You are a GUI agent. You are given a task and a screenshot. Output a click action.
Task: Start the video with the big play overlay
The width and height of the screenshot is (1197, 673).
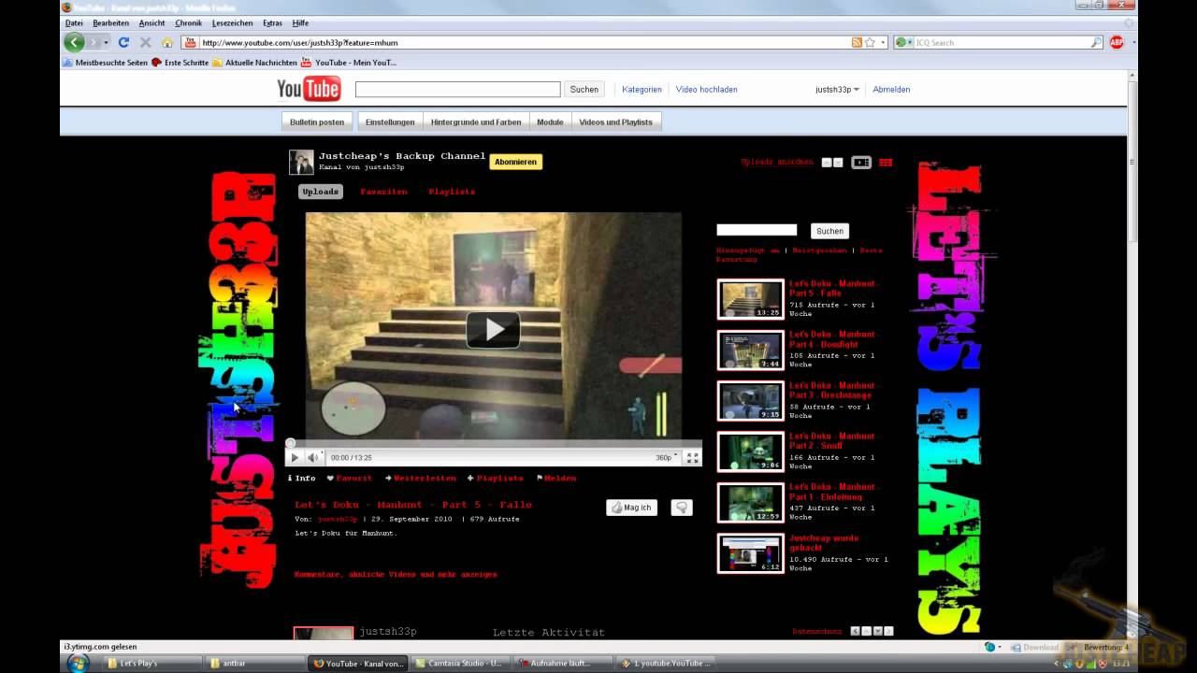click(x=493, y=329)
